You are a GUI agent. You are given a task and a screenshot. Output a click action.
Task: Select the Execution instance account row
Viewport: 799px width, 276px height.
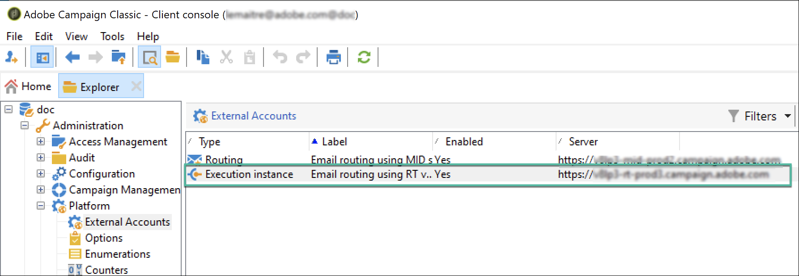(488, 174)
